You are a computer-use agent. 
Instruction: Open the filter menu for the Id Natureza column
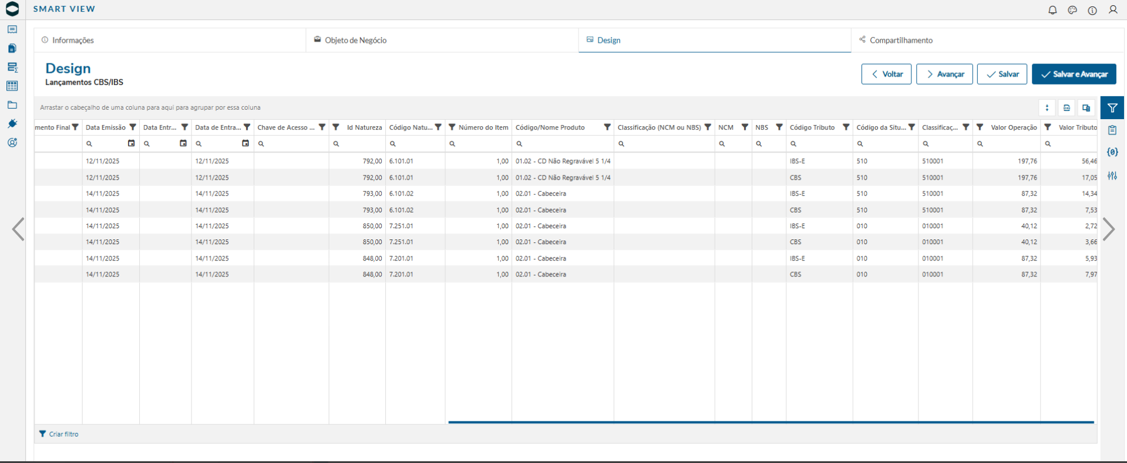[x=336, y=127]
